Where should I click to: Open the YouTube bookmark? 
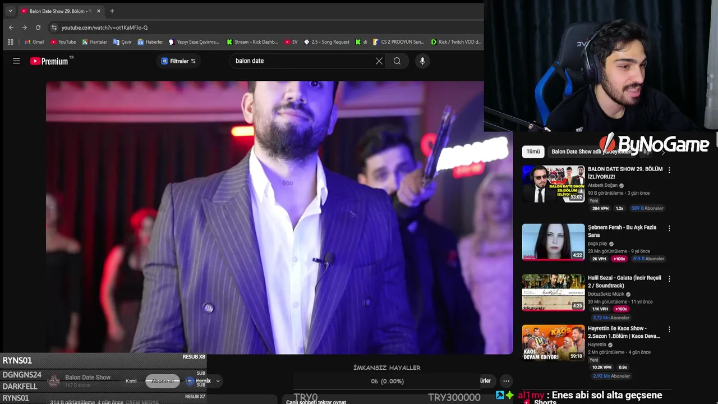(x=63, y=42)
